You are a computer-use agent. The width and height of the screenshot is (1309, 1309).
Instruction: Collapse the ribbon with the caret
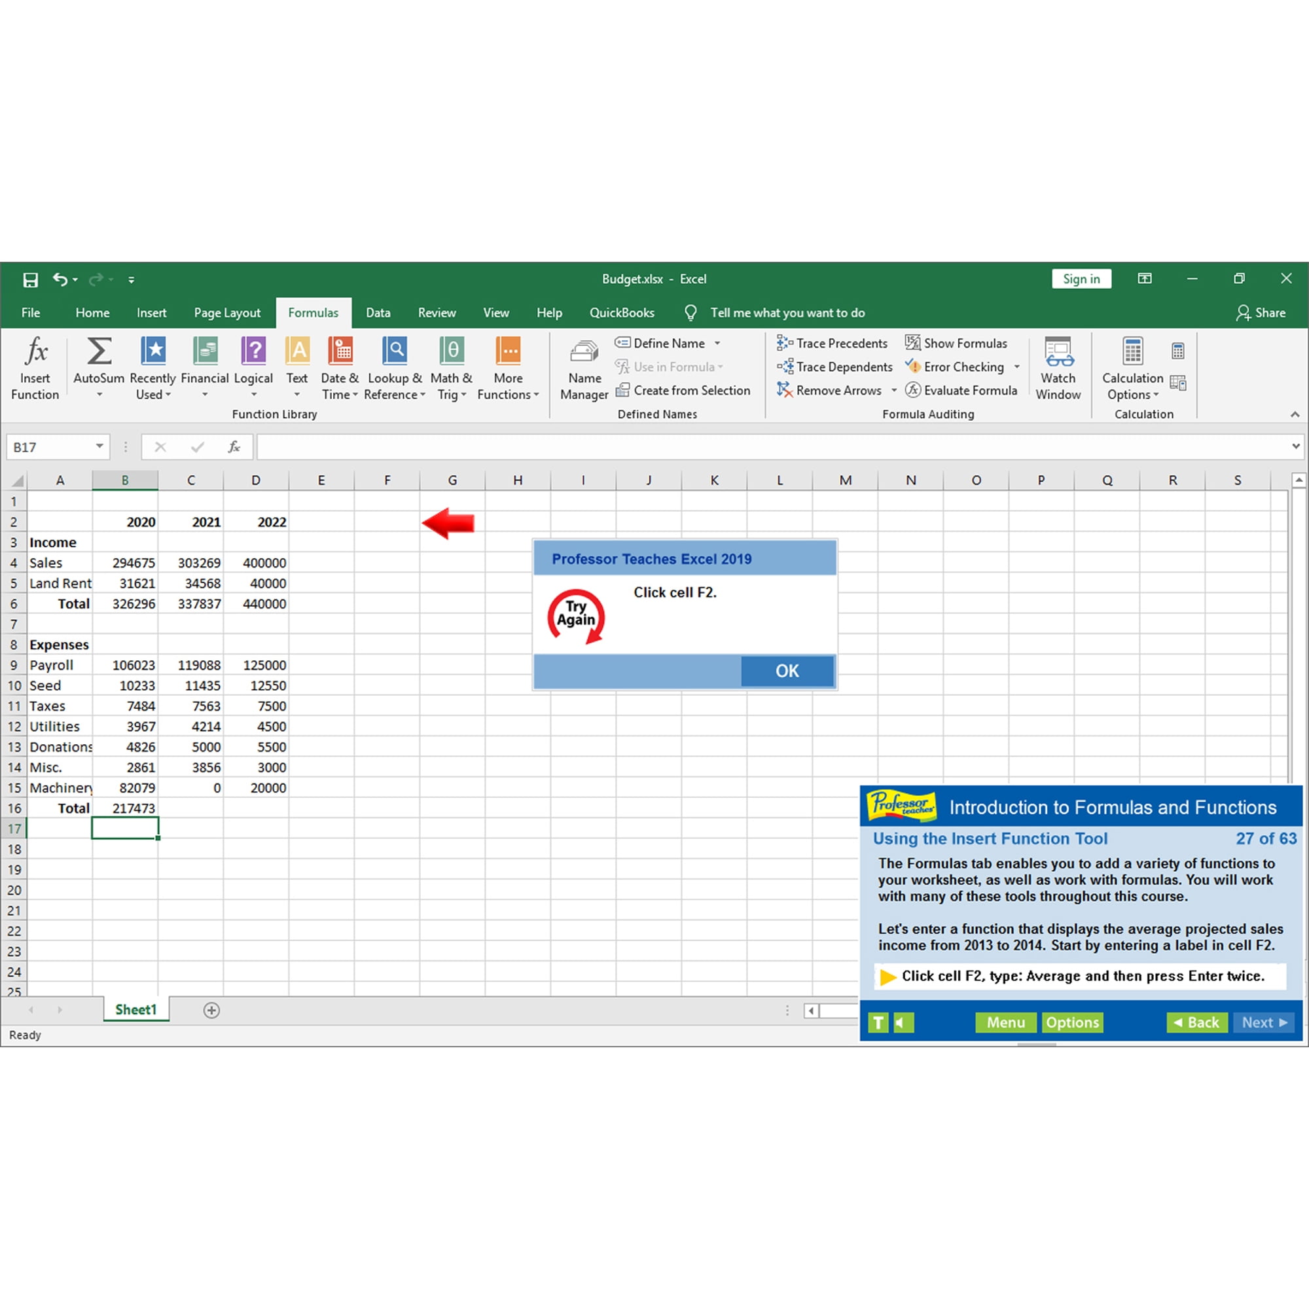tap(1295, 414)
